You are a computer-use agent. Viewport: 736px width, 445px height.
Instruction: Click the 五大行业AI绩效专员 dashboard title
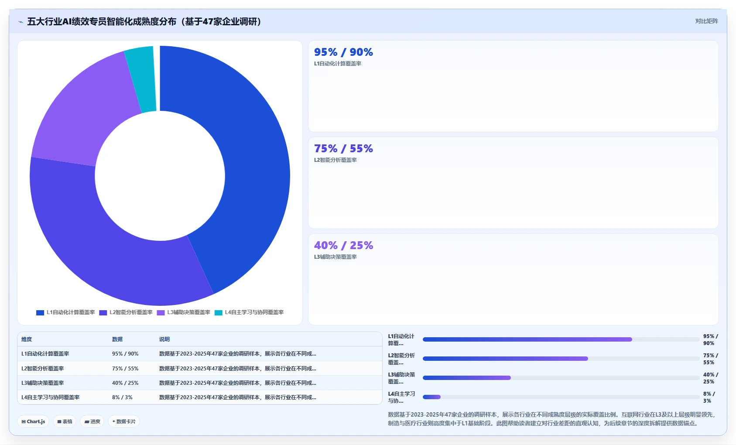[144, 21]
